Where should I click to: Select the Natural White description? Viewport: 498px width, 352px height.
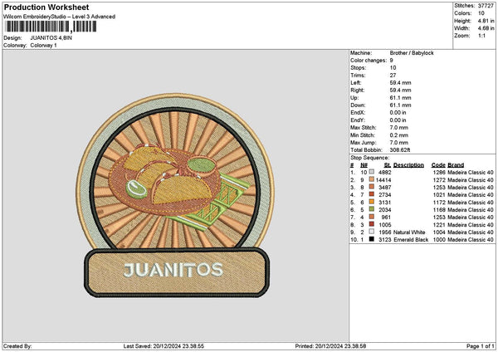pyautogui.click(x=409, y=232)
